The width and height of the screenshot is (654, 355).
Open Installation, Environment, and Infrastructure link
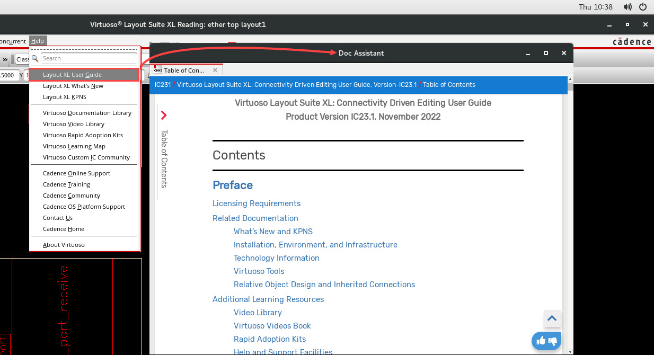(315, 245)
